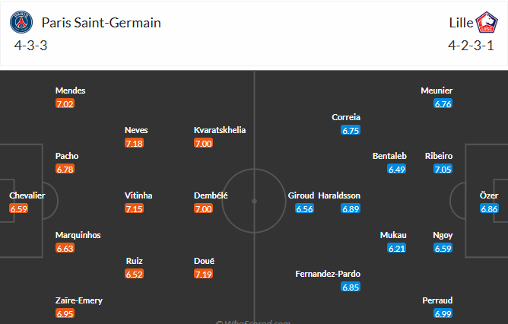Select player Vitinha in midfield

[138, 195]
